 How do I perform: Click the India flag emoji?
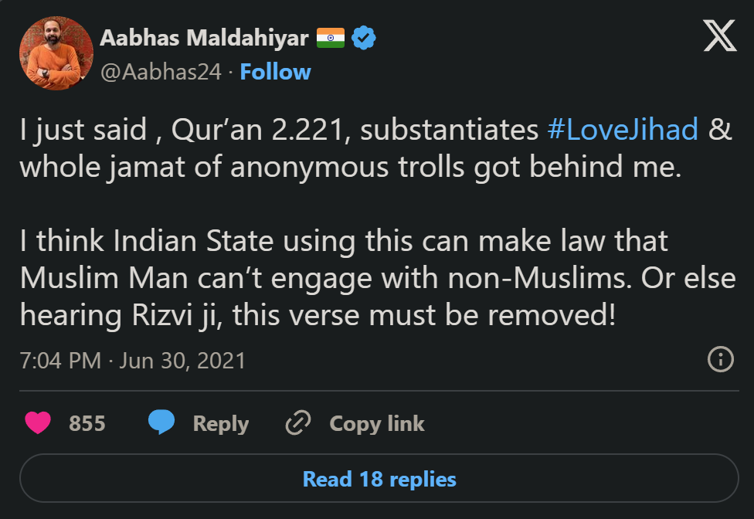[x=331, y=38]
